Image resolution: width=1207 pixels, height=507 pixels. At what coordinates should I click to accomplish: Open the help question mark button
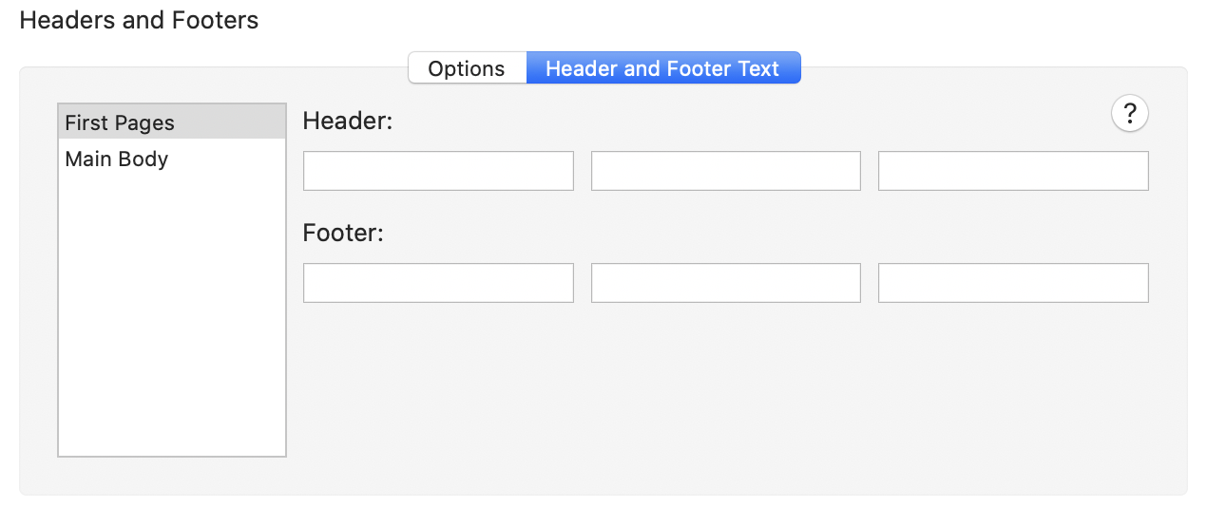(x=1129, y=114)
